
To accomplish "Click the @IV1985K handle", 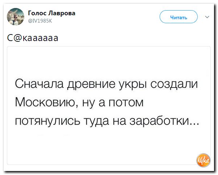I will [x=40, y=20].
